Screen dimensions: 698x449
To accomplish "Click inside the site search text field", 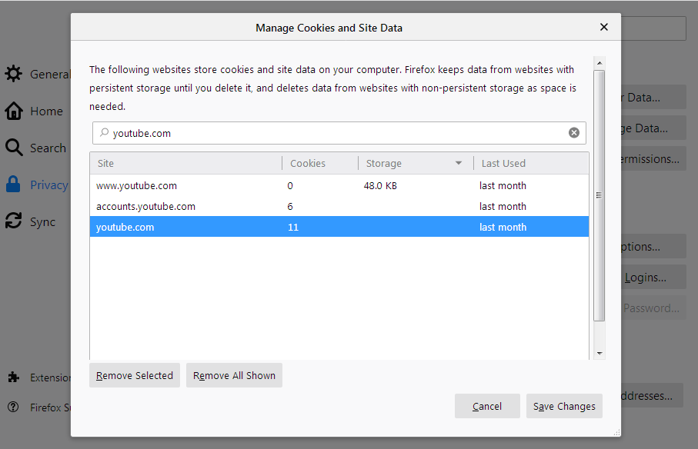I will tap(339, 133).
